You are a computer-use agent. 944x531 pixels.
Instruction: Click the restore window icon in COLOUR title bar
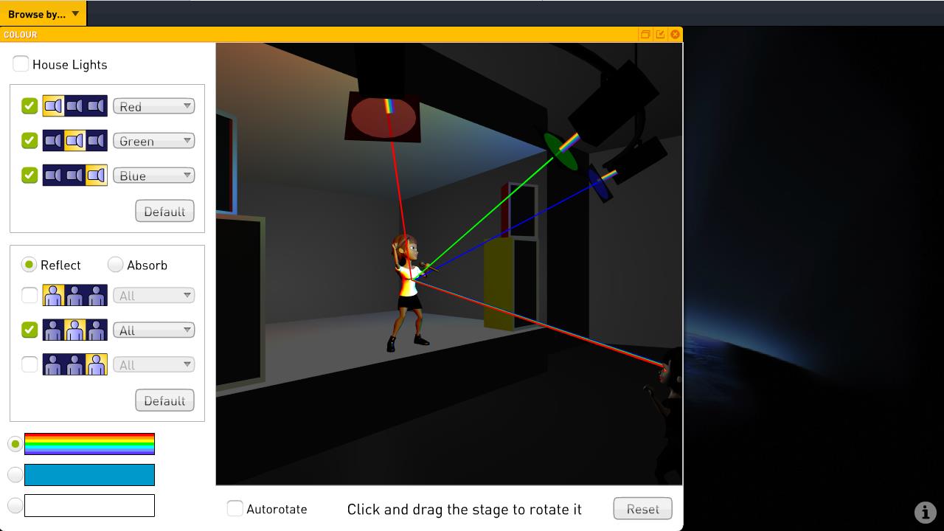[645, 35]
